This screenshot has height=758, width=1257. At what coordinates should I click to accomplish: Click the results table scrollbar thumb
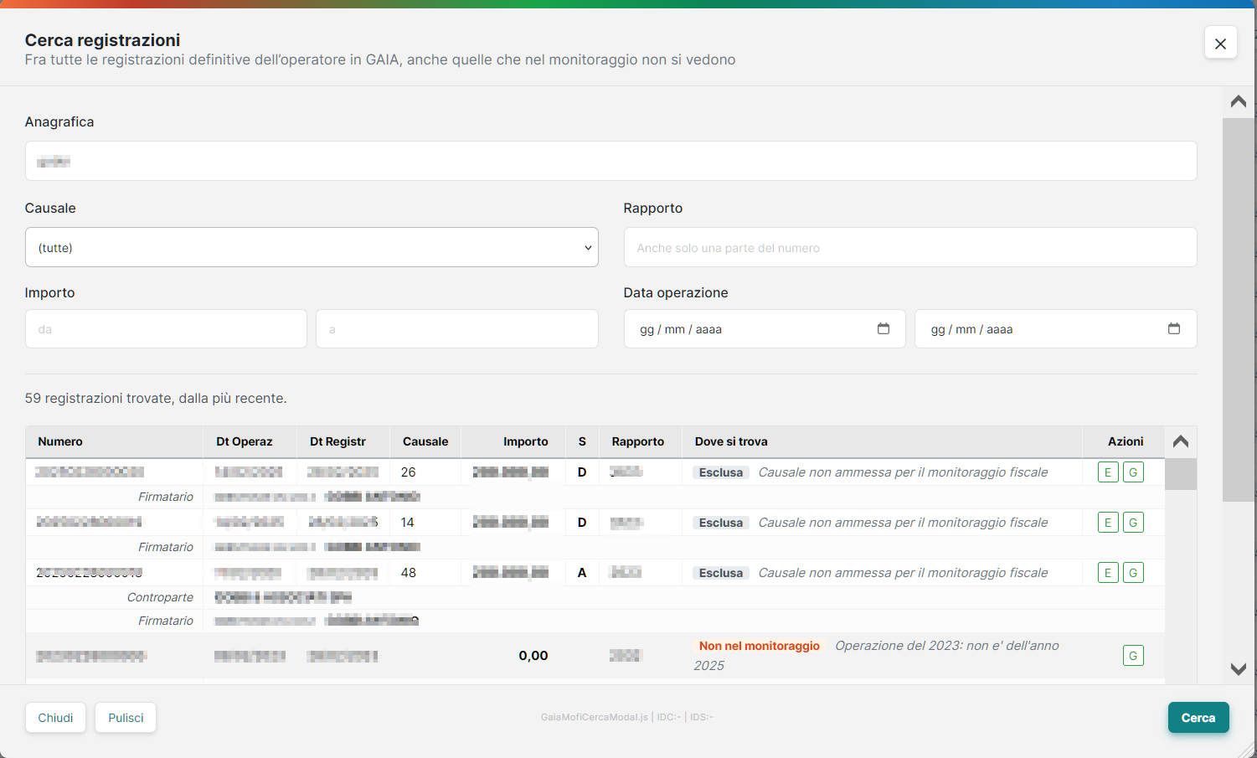(x=1181, y=474)
